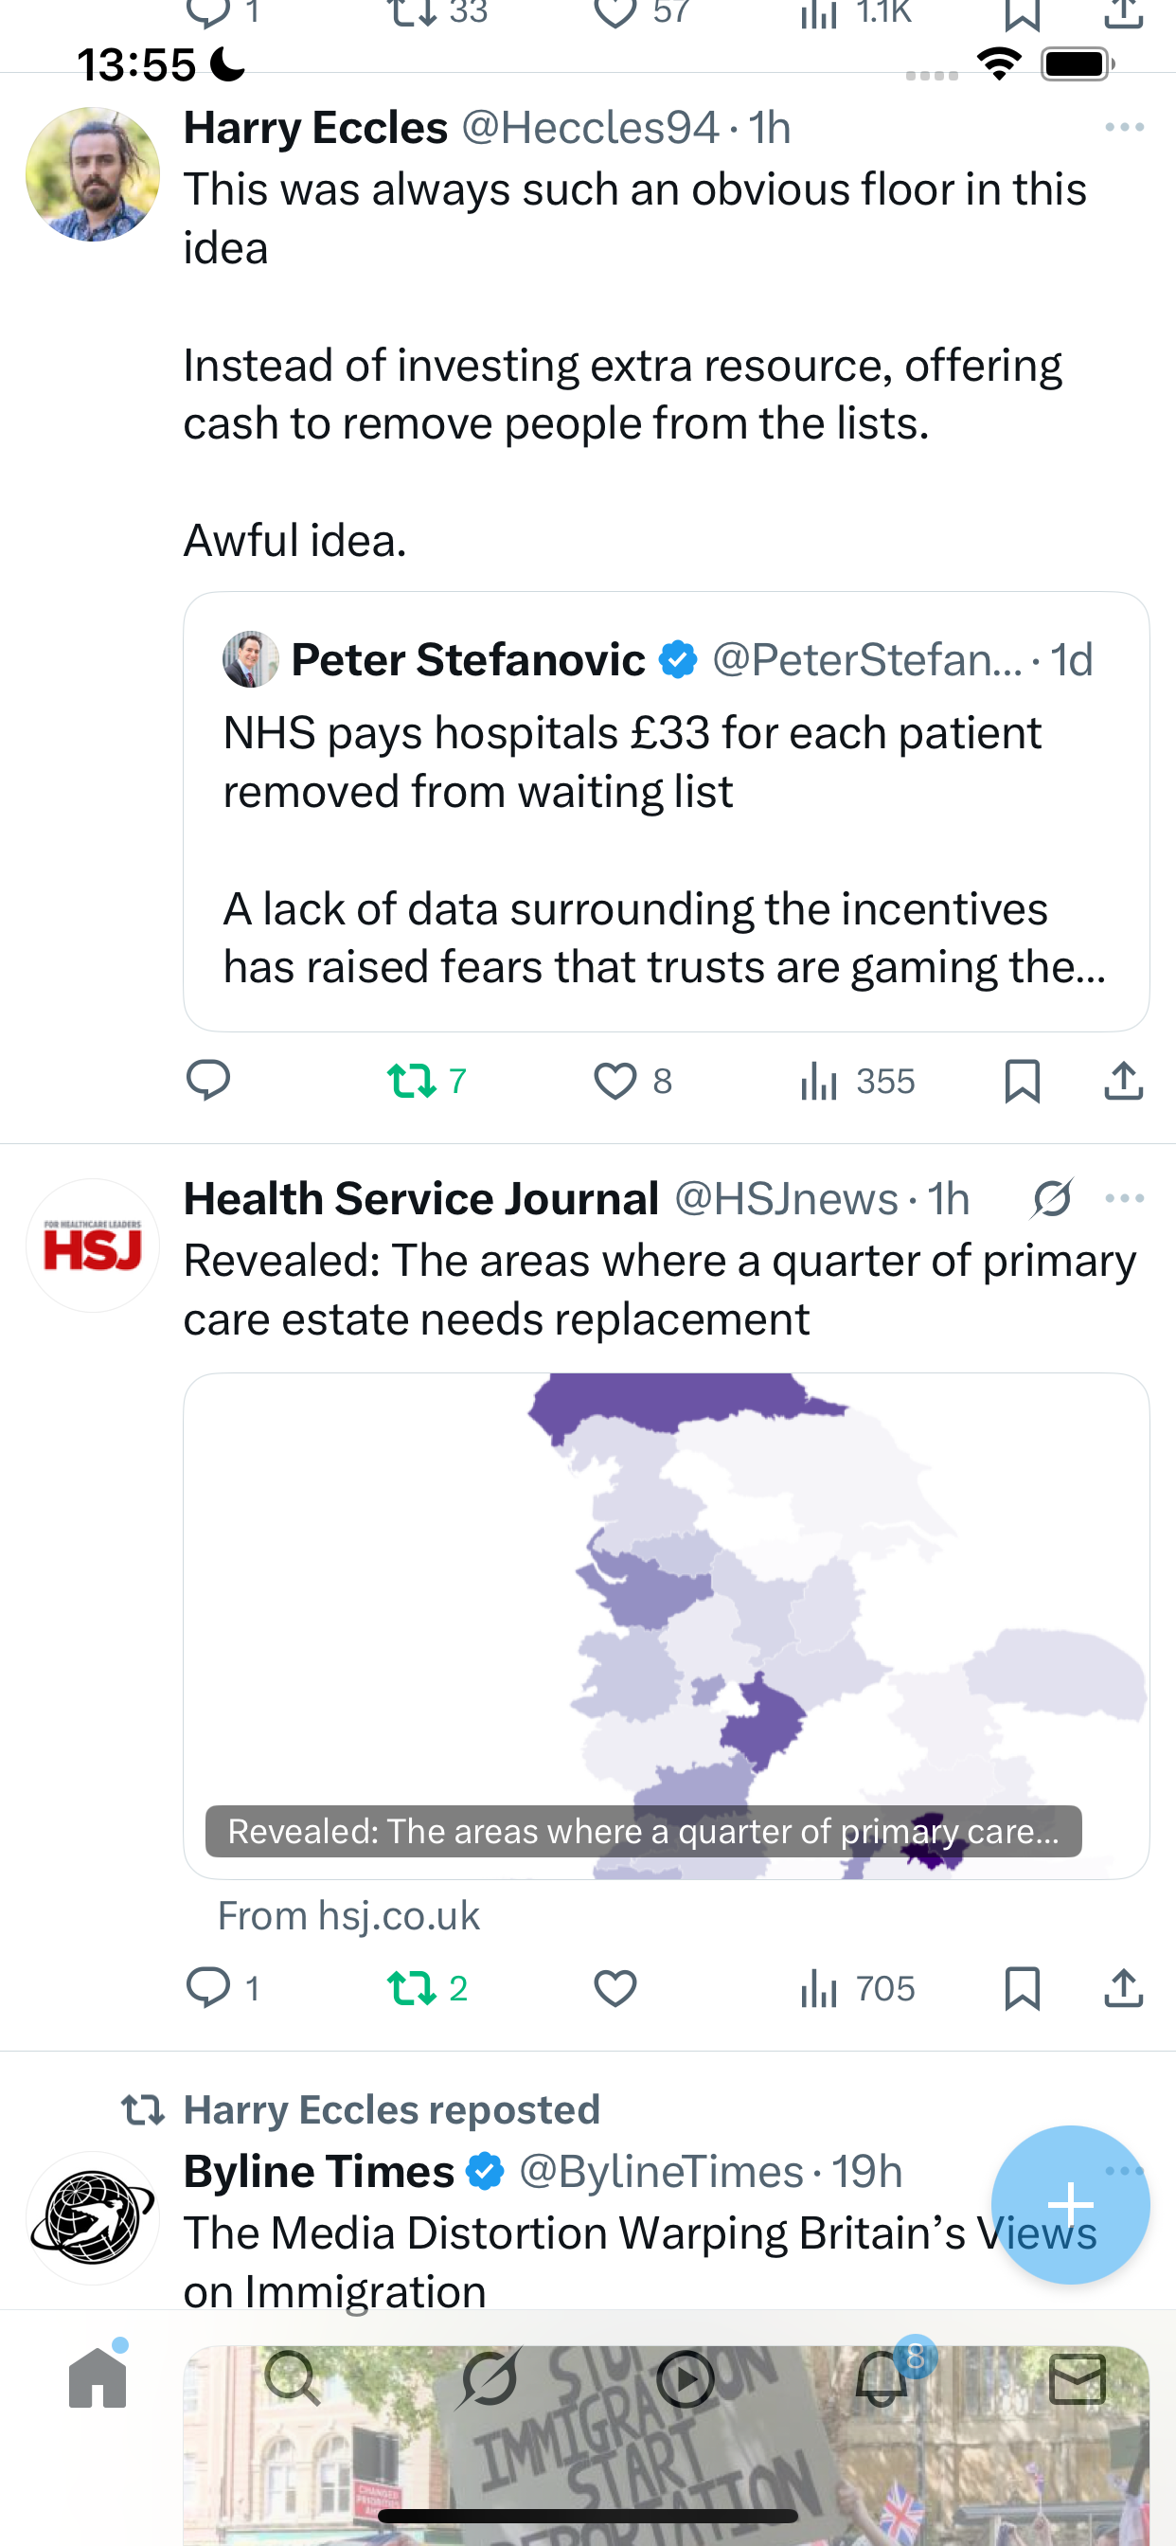The image size is (1176, 2546).
Task: Open the Search tab
Action: [x=293, y=2378]
